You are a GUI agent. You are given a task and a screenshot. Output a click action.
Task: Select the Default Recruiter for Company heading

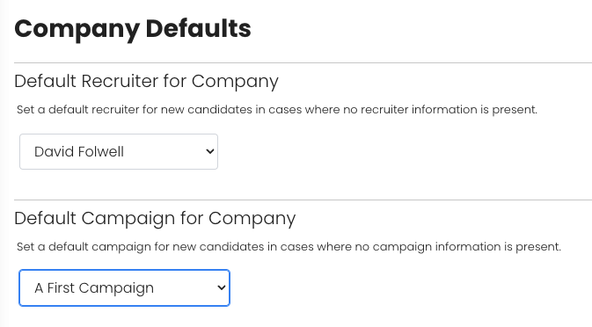pyautogui.click(x=146, y=81)
